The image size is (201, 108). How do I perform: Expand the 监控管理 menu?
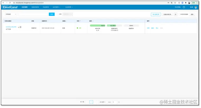point(56,7)
